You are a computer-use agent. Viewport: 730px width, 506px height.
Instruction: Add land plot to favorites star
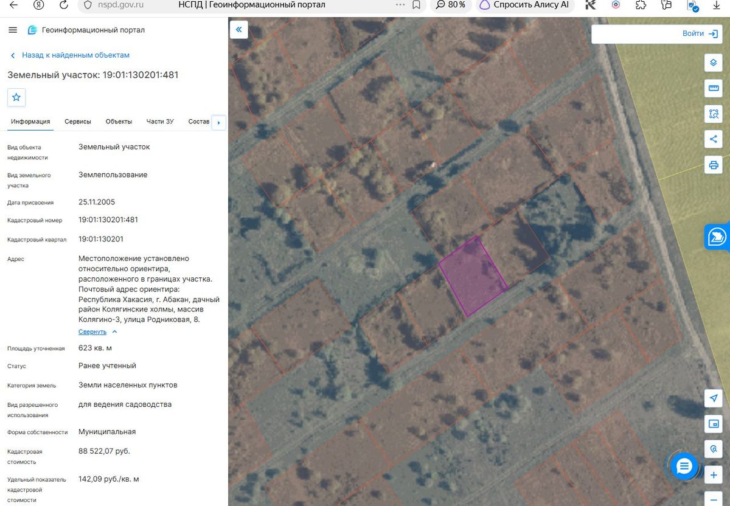(16, 97)
